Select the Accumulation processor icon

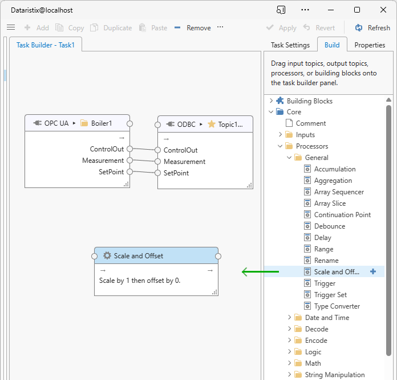click(x=307, y=169)
